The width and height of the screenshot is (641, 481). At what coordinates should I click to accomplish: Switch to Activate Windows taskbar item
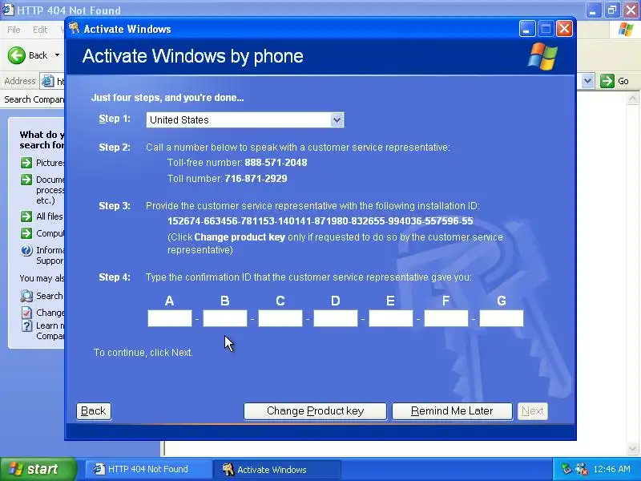pyautogui.click(x=276, y=469)
